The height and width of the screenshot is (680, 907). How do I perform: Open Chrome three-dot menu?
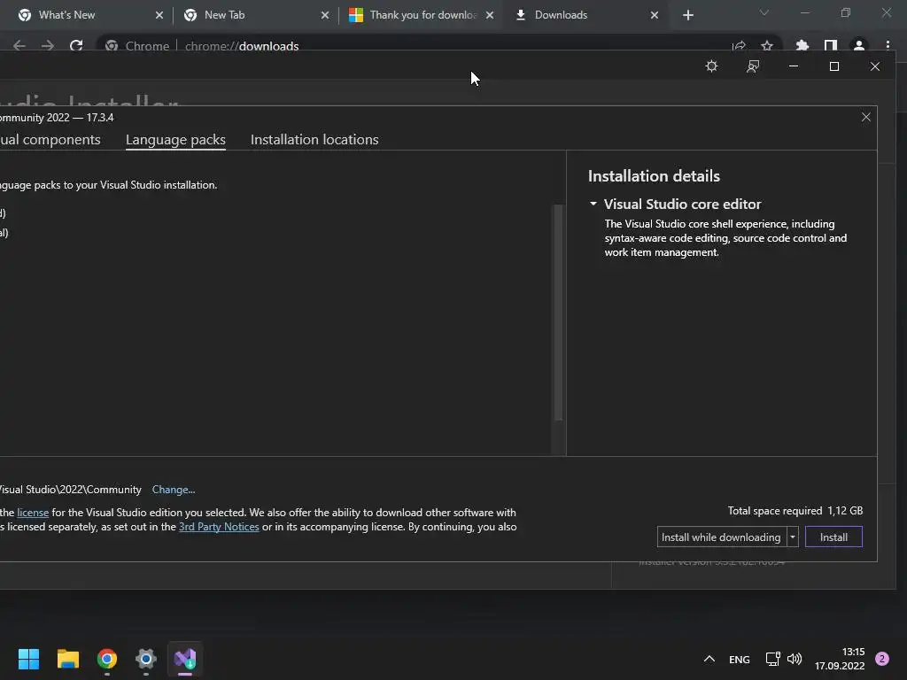[x=888, y=46]
